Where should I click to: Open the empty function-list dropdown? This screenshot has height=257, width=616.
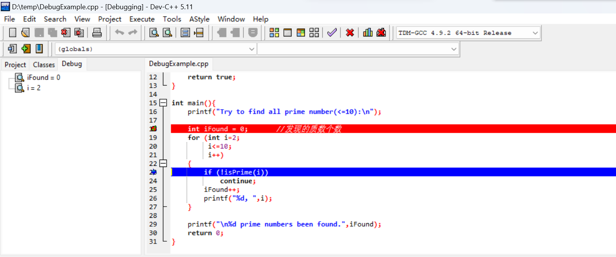click(x=358, y=49)
